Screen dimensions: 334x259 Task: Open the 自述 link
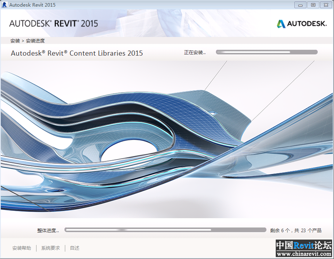point(75,248)
